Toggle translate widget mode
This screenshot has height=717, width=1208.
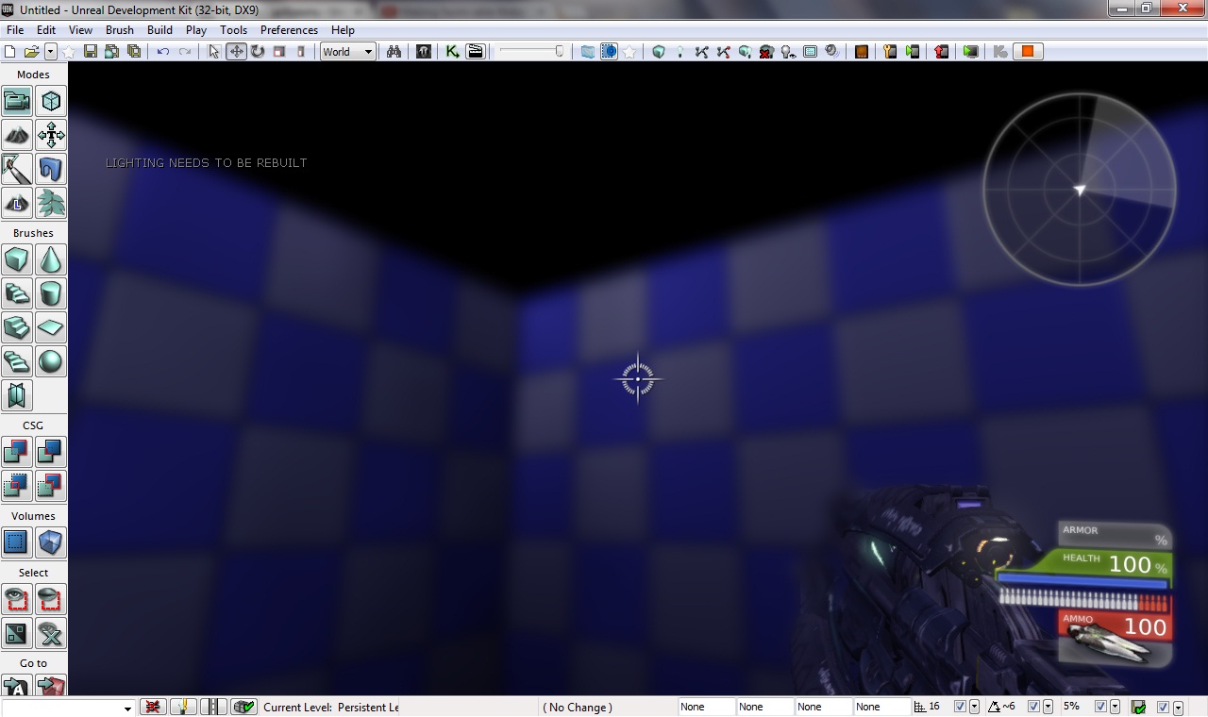pos(236,52)
